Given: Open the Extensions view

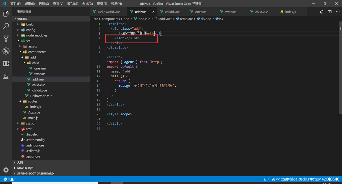Looking at the screenshot, I should pyautogui.click(x=6, y=63).
